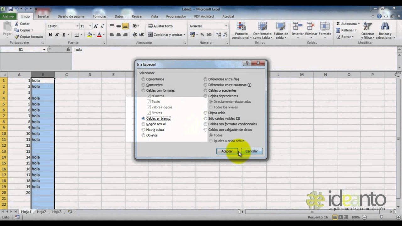Screen dimensions: 402x226
Task: Click the percent style icon
Action: [202, 35]
